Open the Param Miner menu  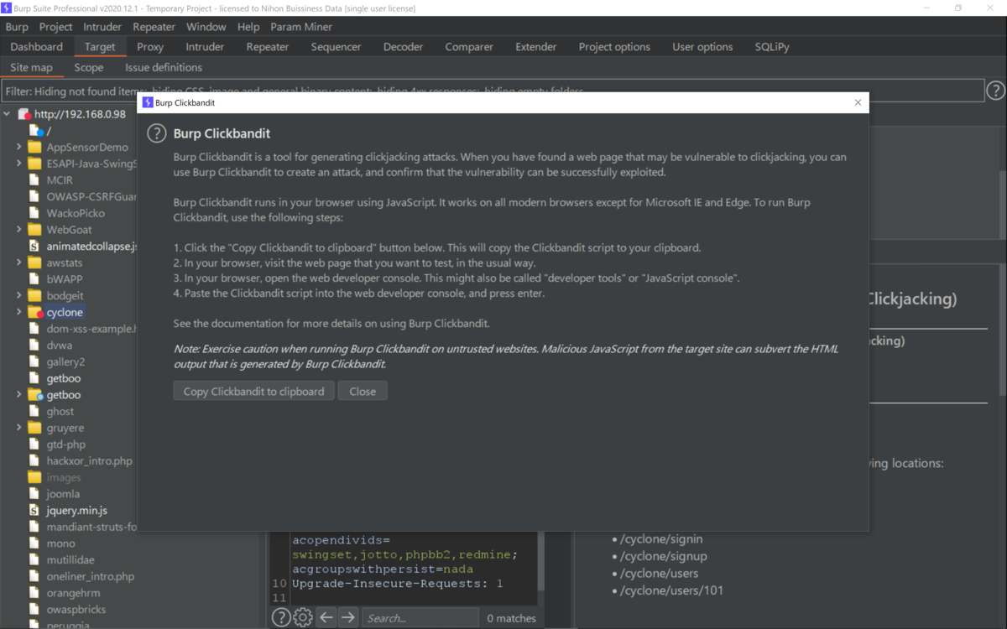point(301,27)
